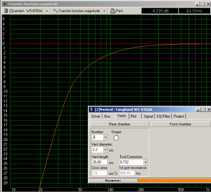The height and width of the screenshot is (192, 211).
Task: Expand the Vent diameter dropdown arrow
Action: click(105, 150)
